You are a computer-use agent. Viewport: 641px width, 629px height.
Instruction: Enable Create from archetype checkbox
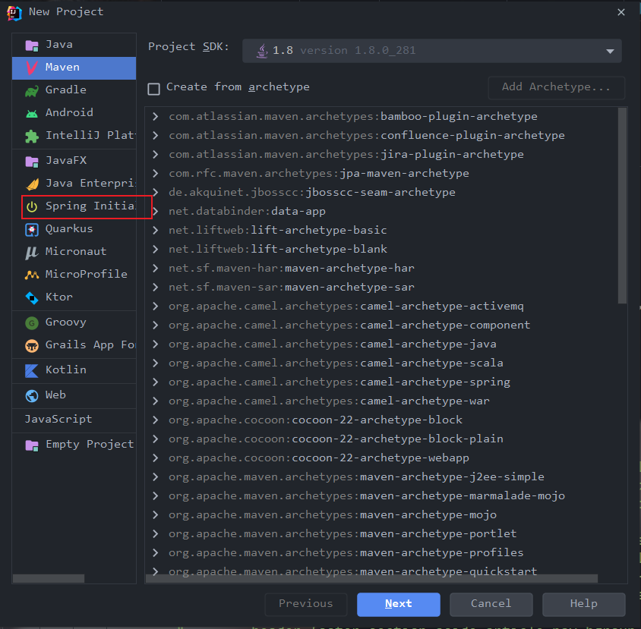coord(153,88)
